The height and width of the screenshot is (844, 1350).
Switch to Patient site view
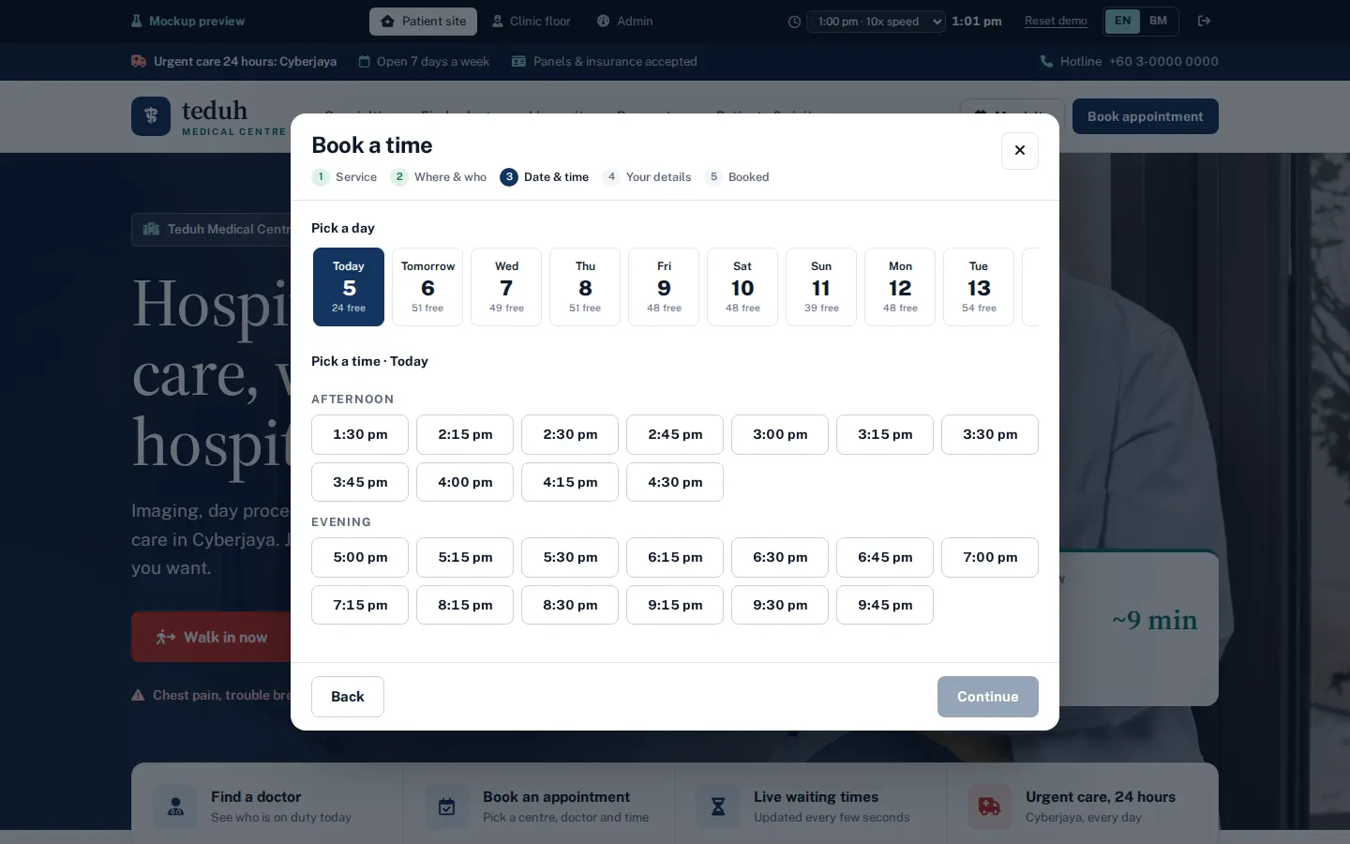(423, 22)
